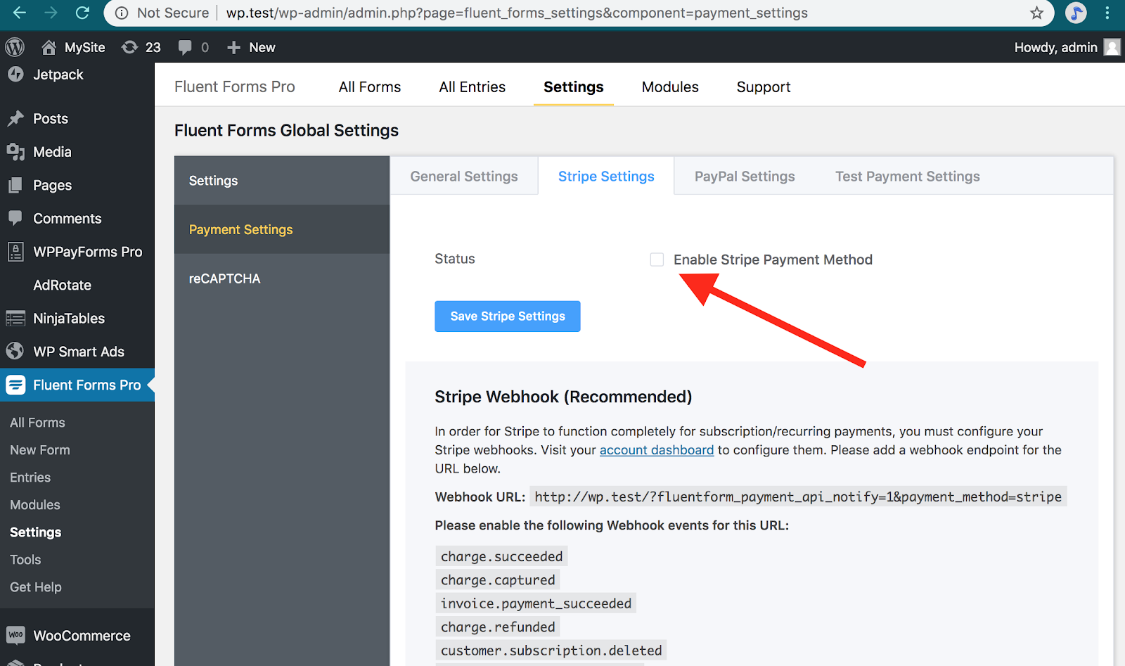Open the updates icon showing 23
The image size is (1125, 666).
click(x=129, y=47)
